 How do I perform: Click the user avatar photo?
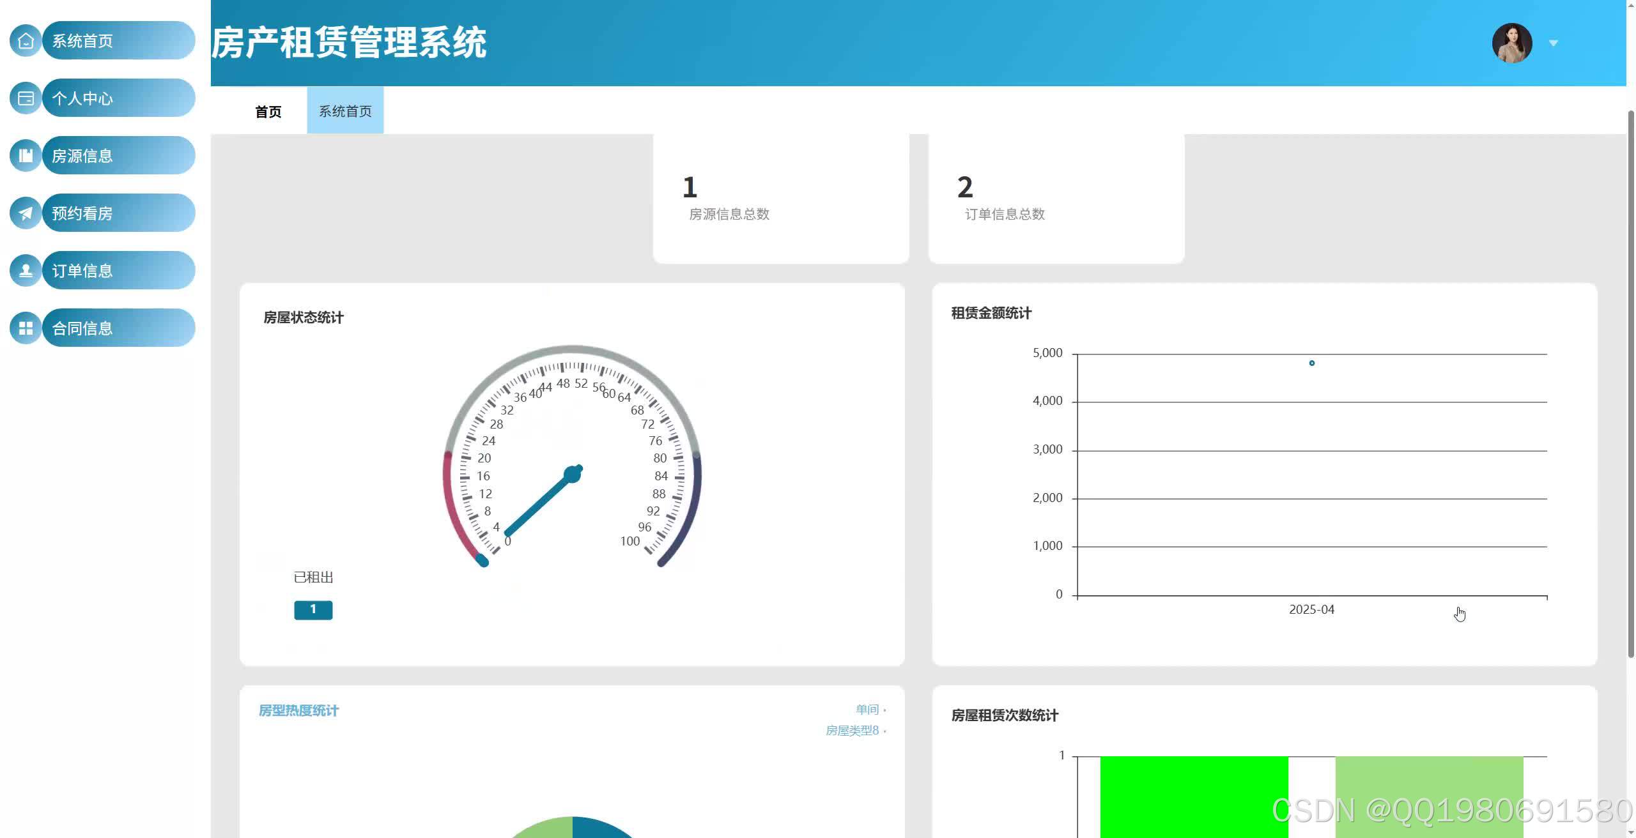pyautogui.click(x=1511, y=43)
